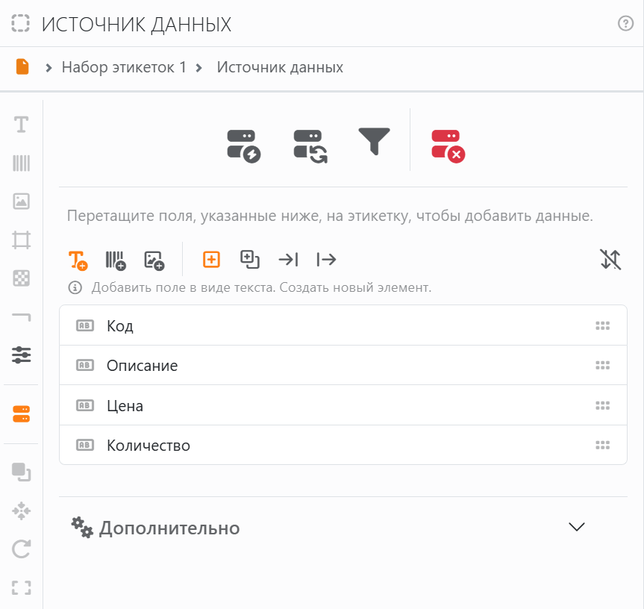Choose add field as text mode
Viewport: 644px width, 609px height.
(x=78, y=260)
